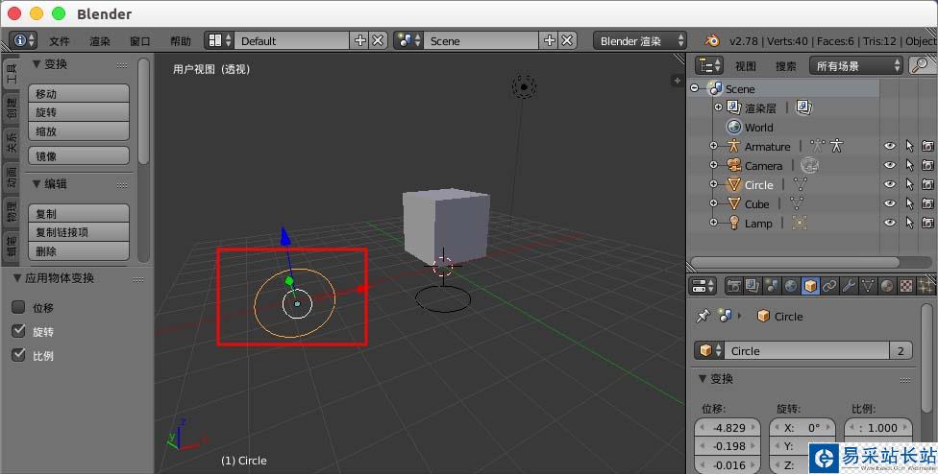Open the Modifiers wrench tab

tap(849, 286)
